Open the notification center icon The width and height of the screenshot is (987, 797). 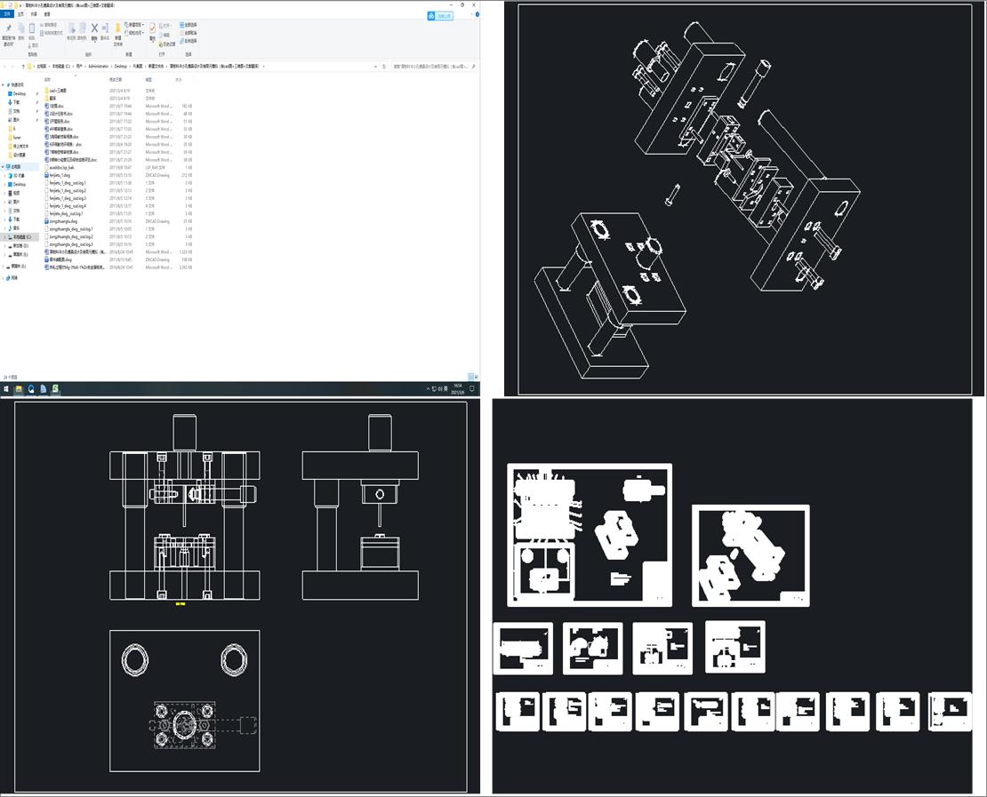(472, 389)
